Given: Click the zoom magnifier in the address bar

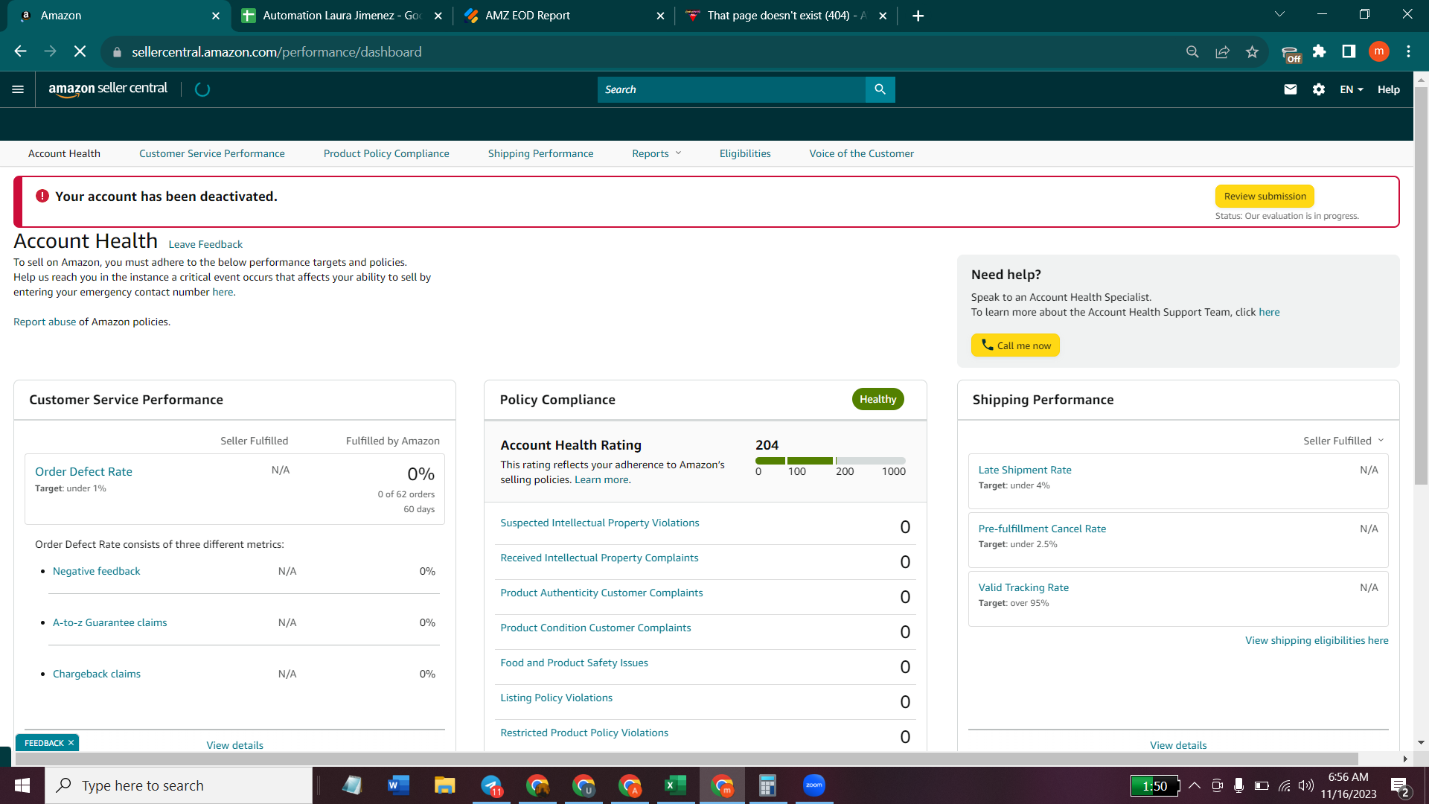Looking at the screenshot, I should point(1192,51).
